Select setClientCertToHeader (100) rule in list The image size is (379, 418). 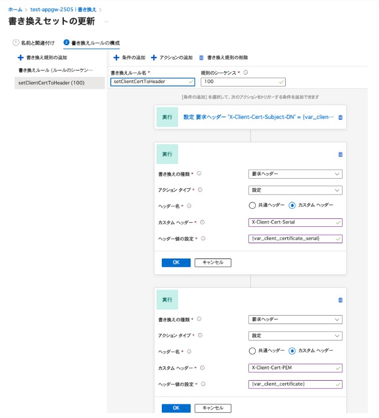pyautogui.click(x=51, y=83)
